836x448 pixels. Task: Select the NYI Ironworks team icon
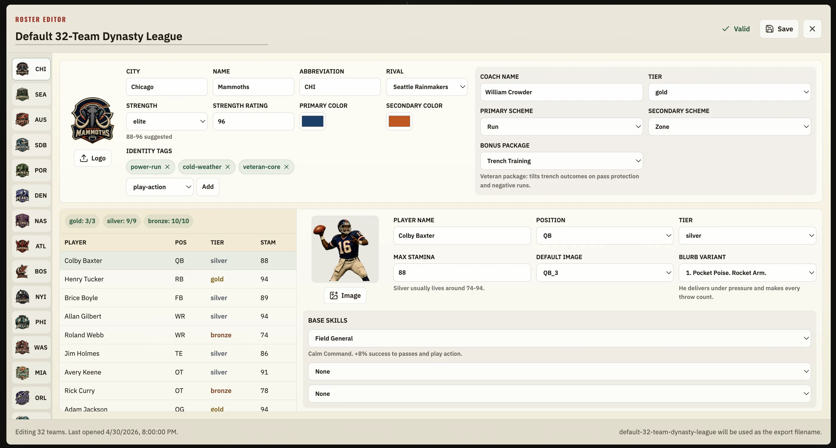coord(22,297)
